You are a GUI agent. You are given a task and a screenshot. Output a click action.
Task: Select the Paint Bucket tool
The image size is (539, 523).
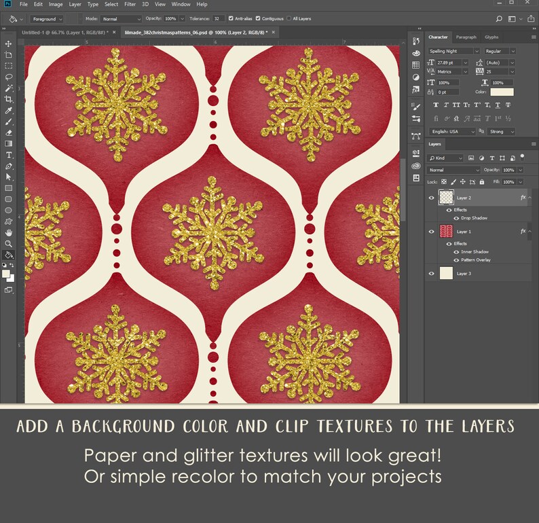point(9,255)
